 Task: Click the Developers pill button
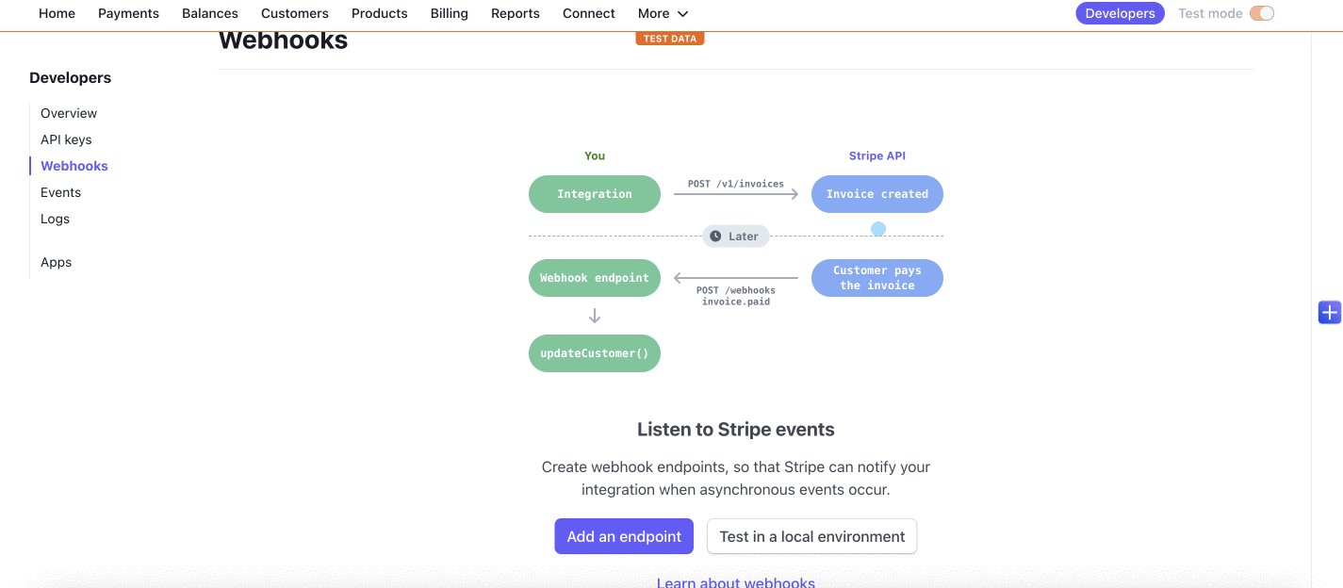click(1120, 12)
